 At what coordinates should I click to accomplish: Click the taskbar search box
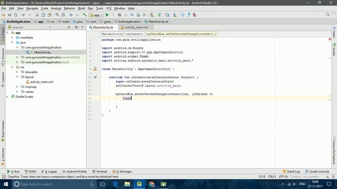pos(54,184)
